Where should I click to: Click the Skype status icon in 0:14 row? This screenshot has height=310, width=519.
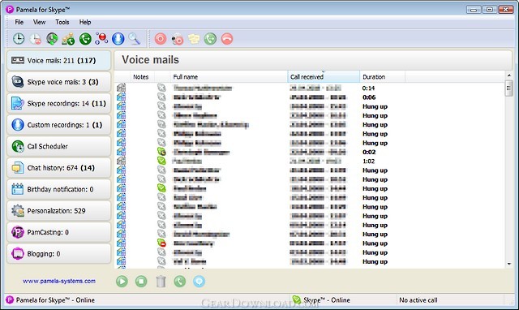point(161,88)
